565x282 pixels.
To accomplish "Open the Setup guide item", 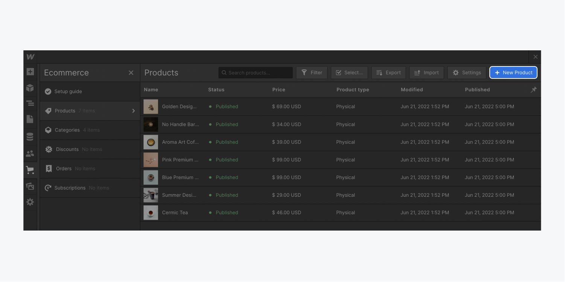I will coord(90,91).
